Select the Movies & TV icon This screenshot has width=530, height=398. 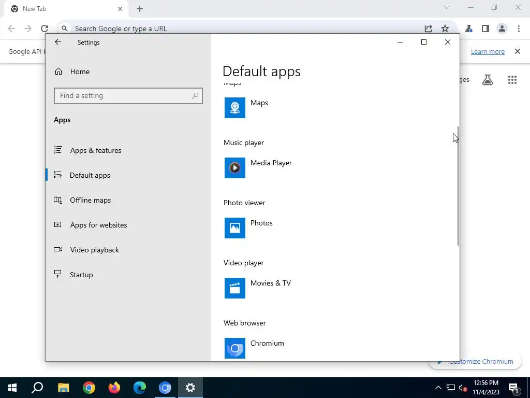point(234,288)
